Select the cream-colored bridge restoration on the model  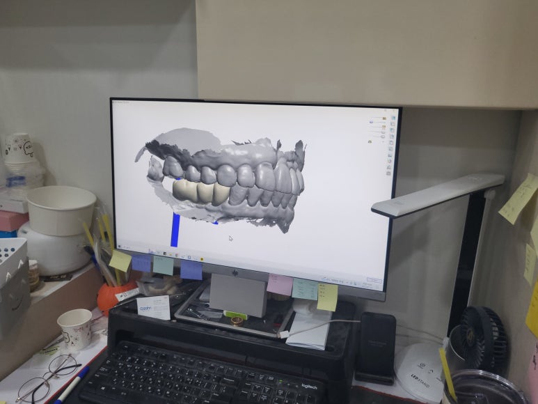click(x=200, y=192)
